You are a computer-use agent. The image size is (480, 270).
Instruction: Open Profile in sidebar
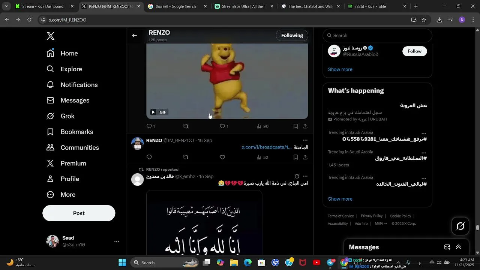(63, 179)
